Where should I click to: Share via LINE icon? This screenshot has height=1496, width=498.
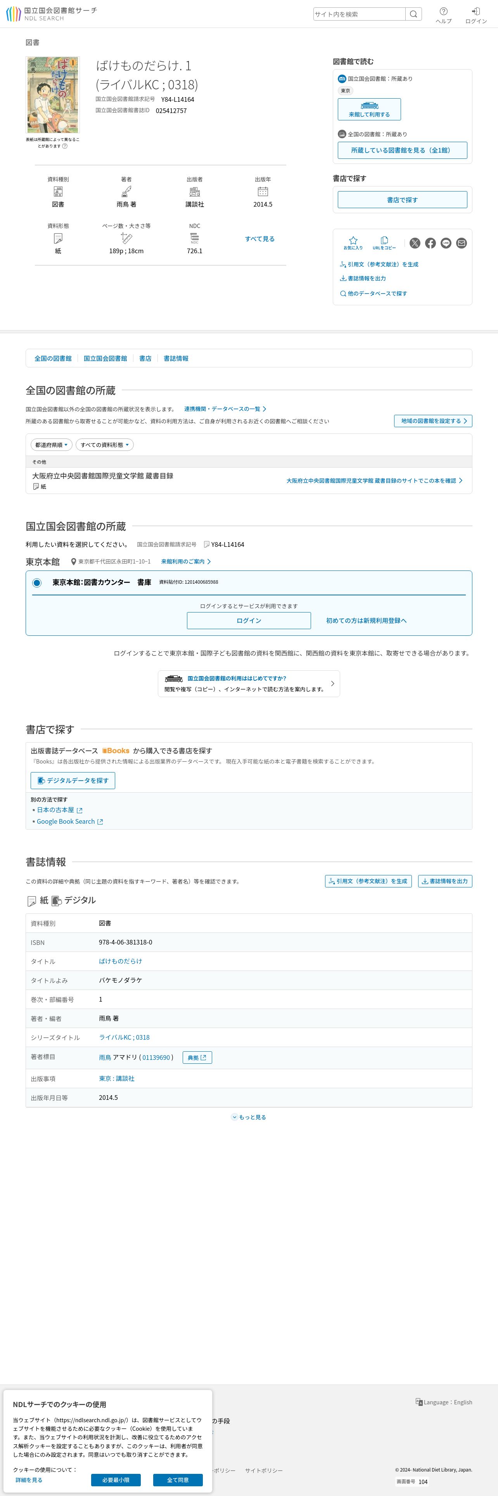click(446, 243)
